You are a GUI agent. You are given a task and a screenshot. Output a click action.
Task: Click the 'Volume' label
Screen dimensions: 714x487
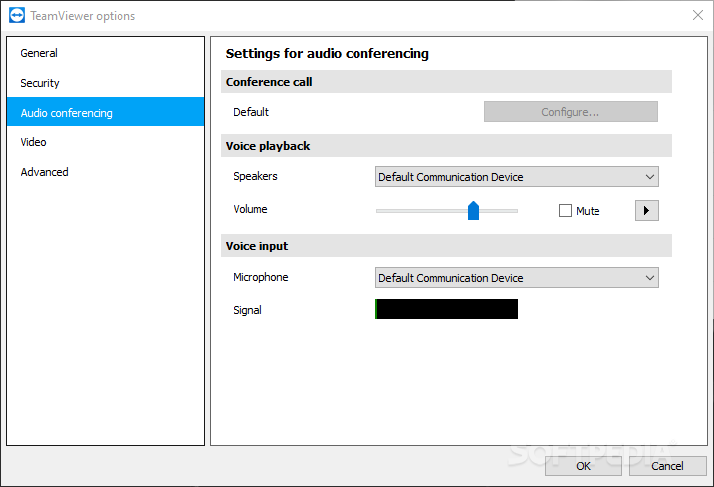click(x=250, y=209)
